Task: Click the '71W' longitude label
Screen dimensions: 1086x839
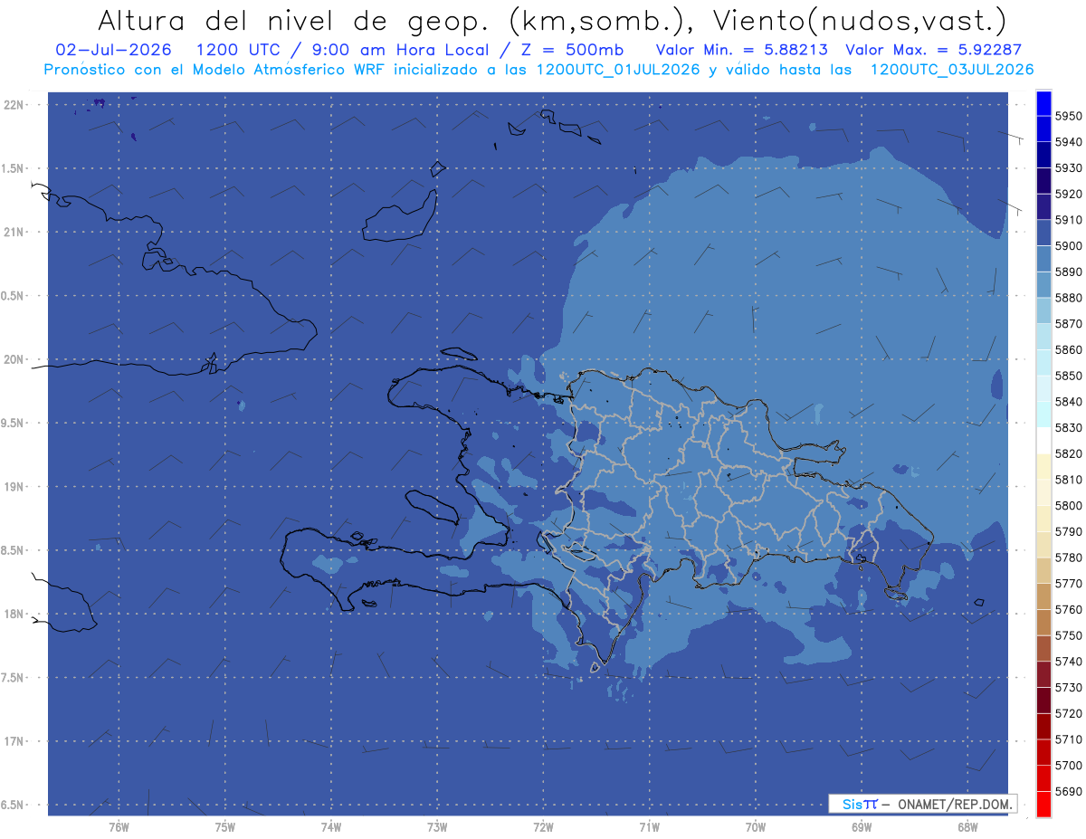Action: coord(649,827)
